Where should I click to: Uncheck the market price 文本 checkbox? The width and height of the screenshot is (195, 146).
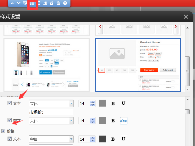(x=10, y=103)
